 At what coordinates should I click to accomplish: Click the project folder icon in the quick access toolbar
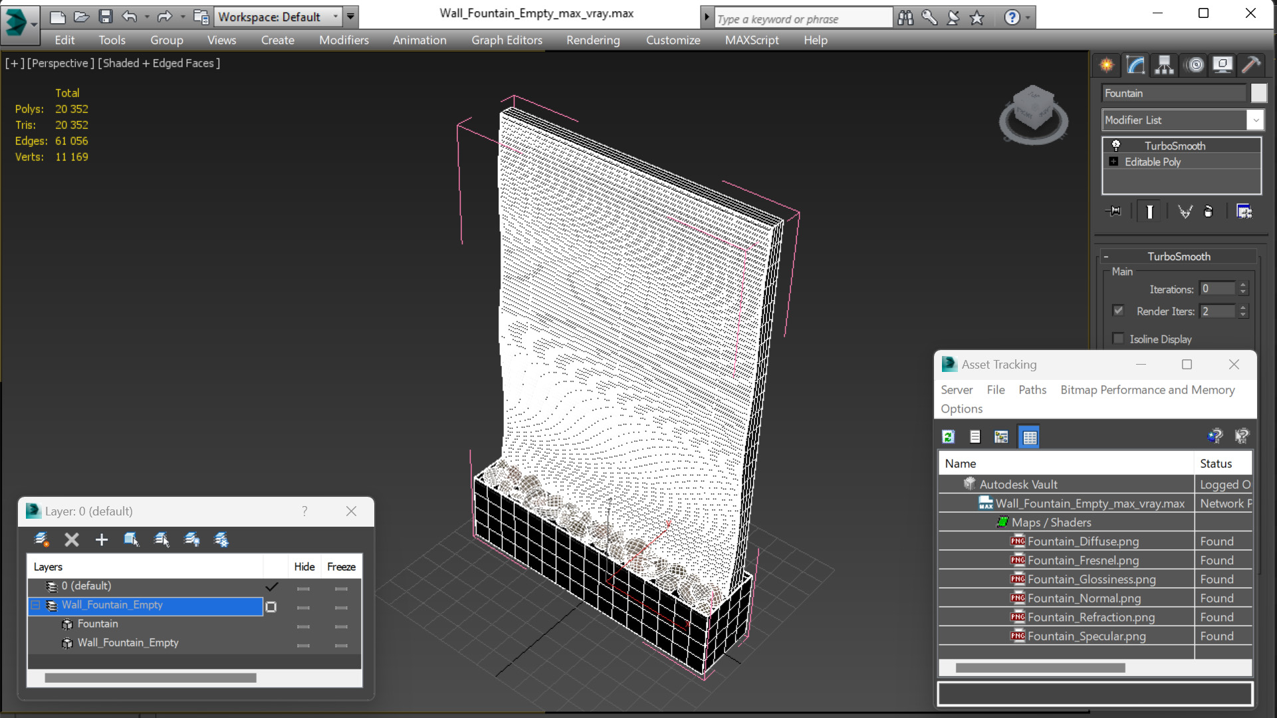[x=201, y=17]
